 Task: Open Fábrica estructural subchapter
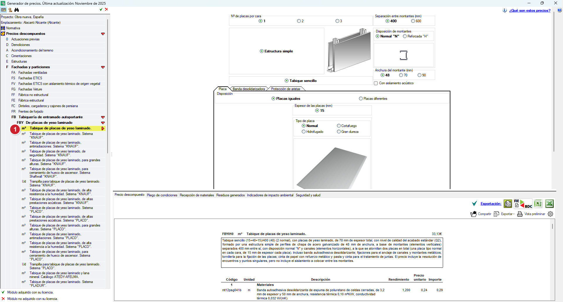[x=31, y=100]
